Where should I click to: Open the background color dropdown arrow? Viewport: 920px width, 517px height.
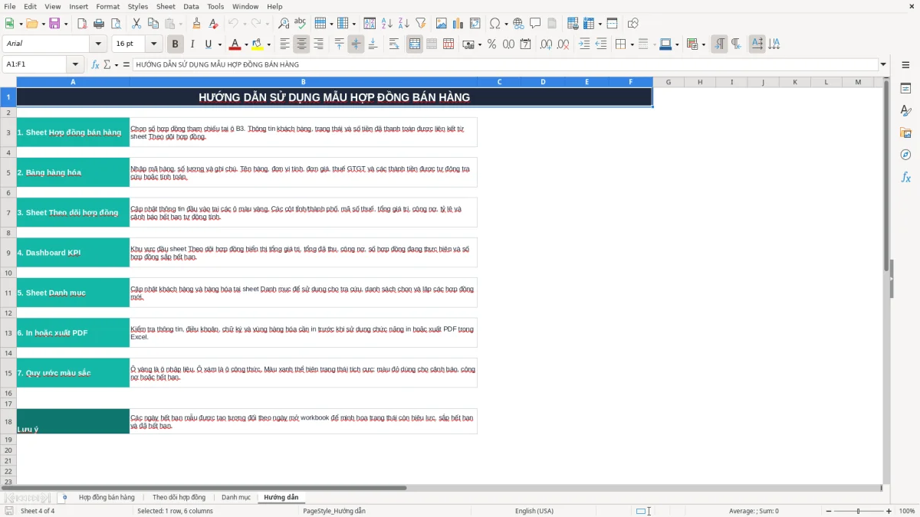(x=268, y=44)
